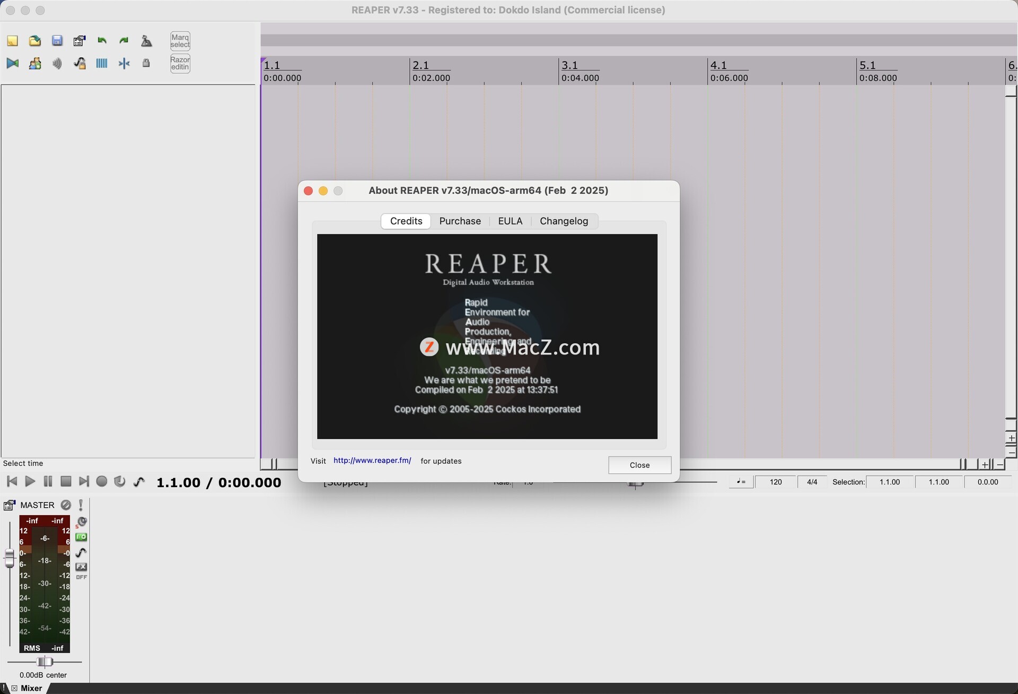Click the Close button in About dialog
Screen dimensions: 1018x694
tap(639, 465)
